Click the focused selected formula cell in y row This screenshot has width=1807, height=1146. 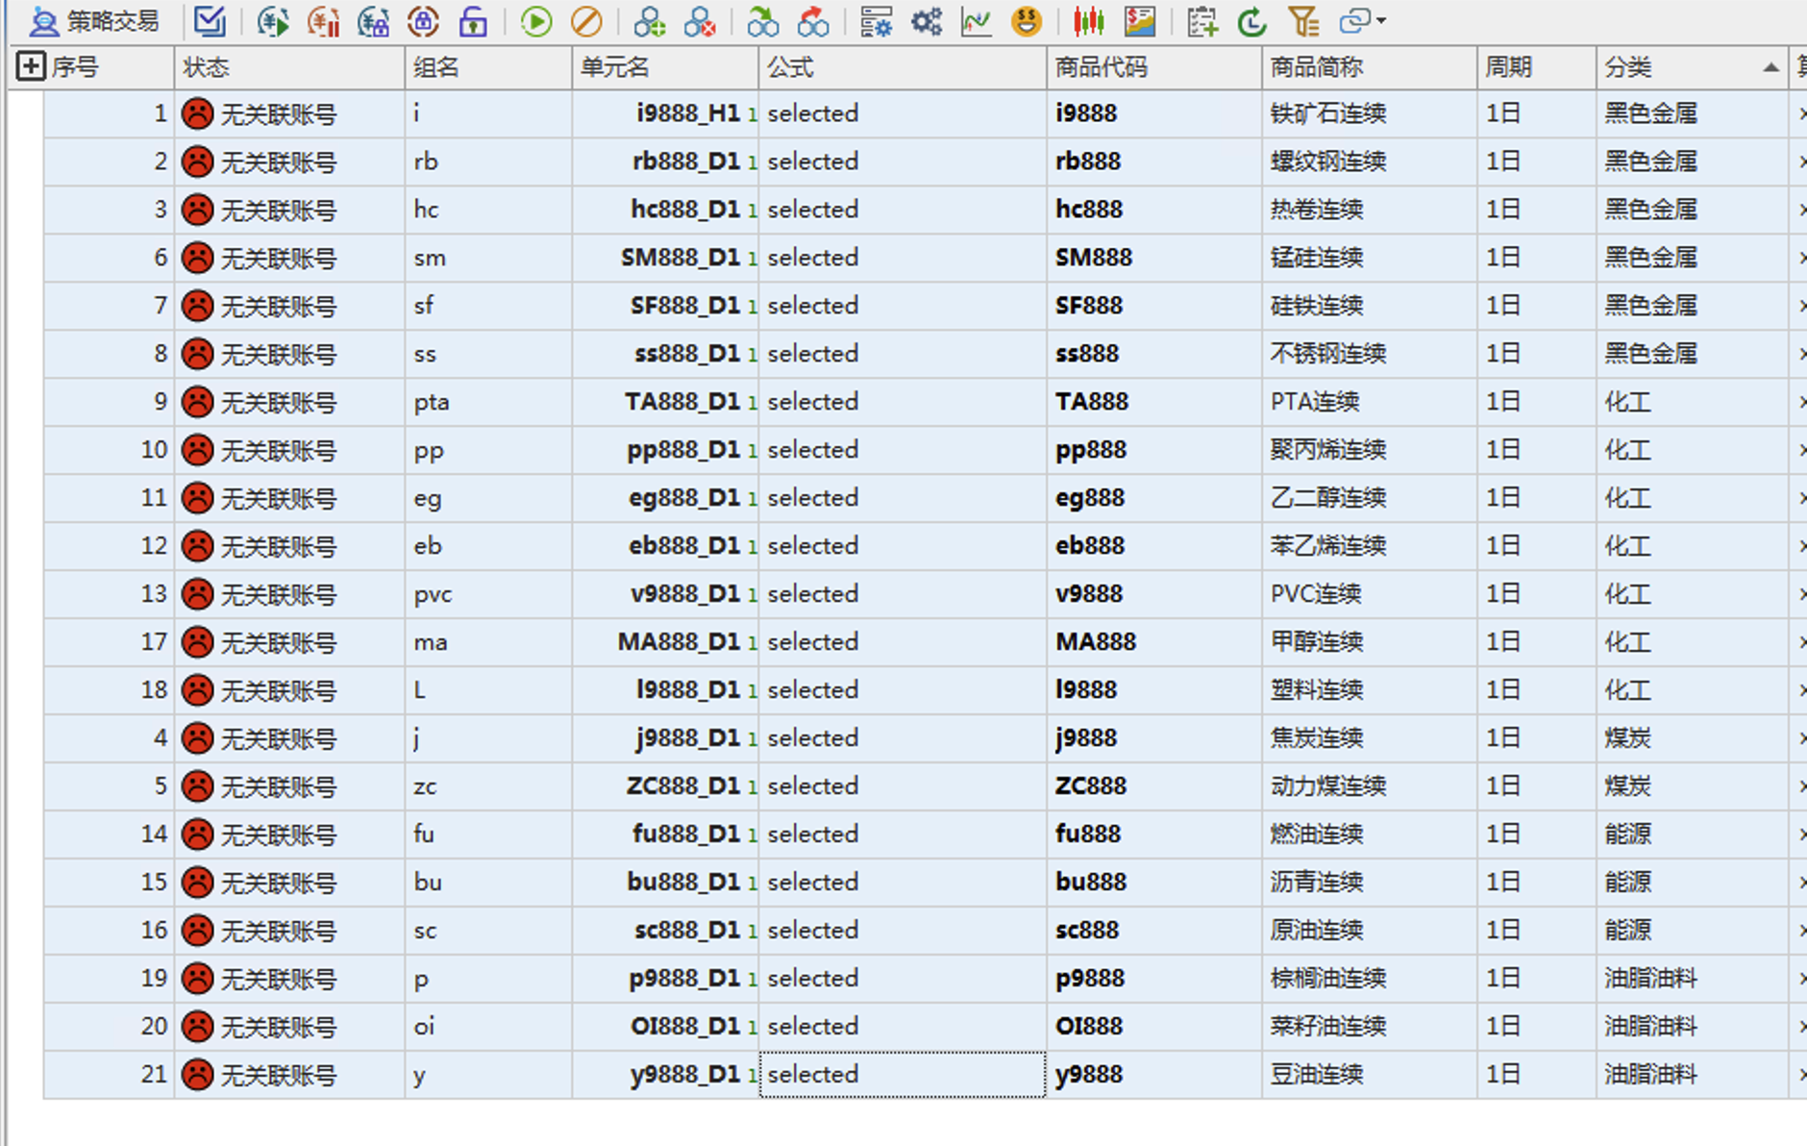(x=902, y=1074)
